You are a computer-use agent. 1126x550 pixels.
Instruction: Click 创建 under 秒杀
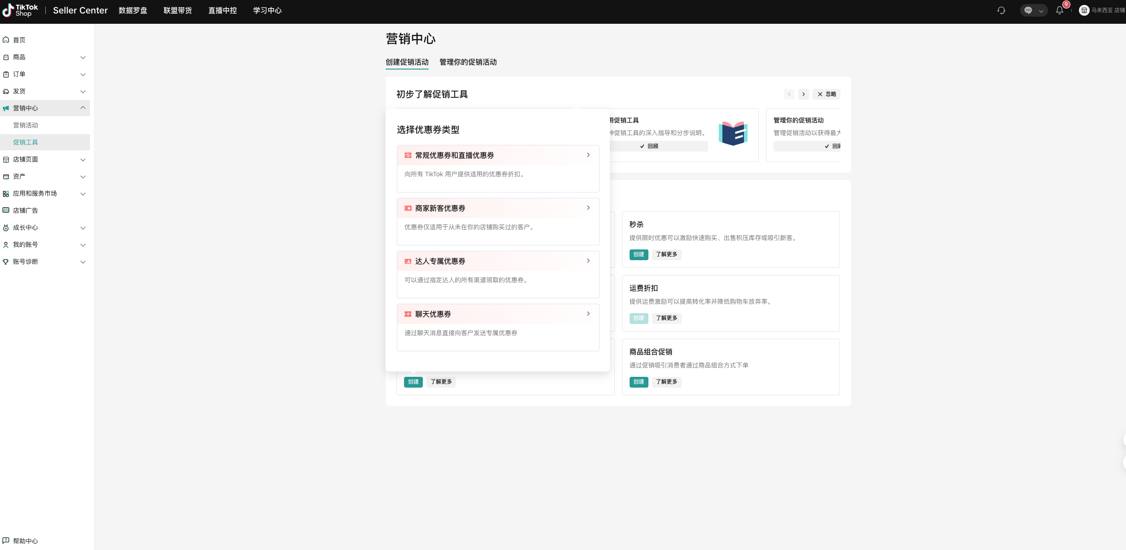639,254
